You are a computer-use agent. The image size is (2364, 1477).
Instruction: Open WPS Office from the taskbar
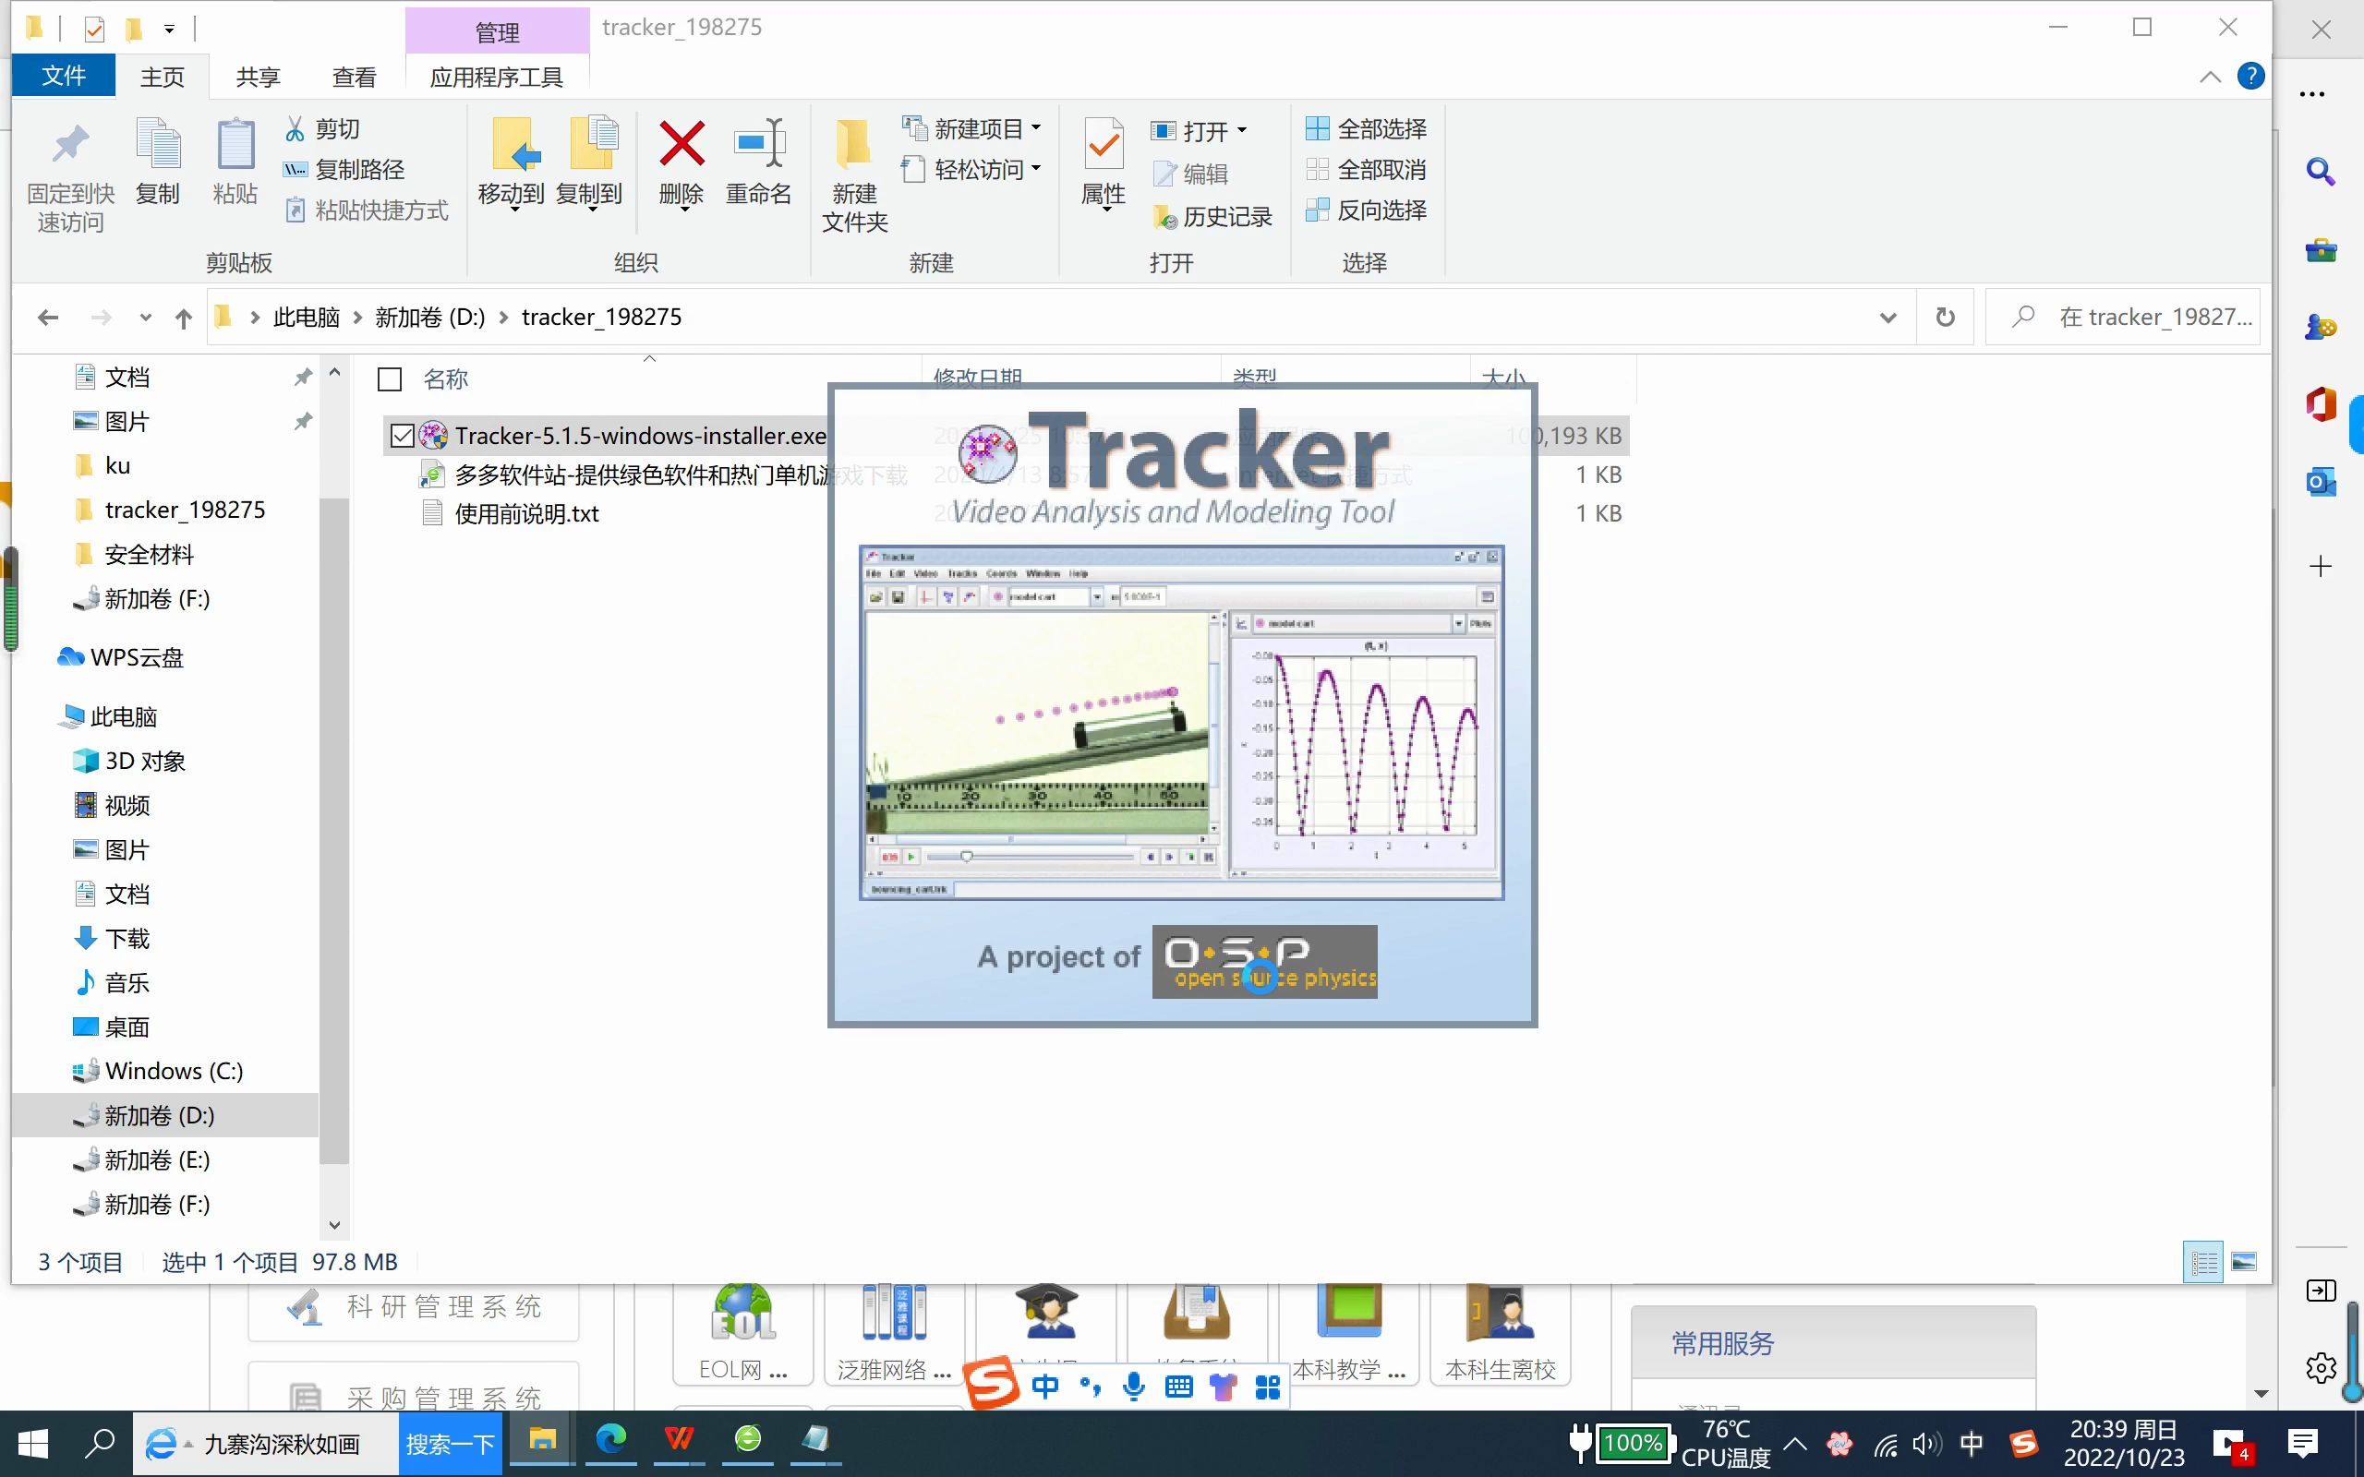680,1440
